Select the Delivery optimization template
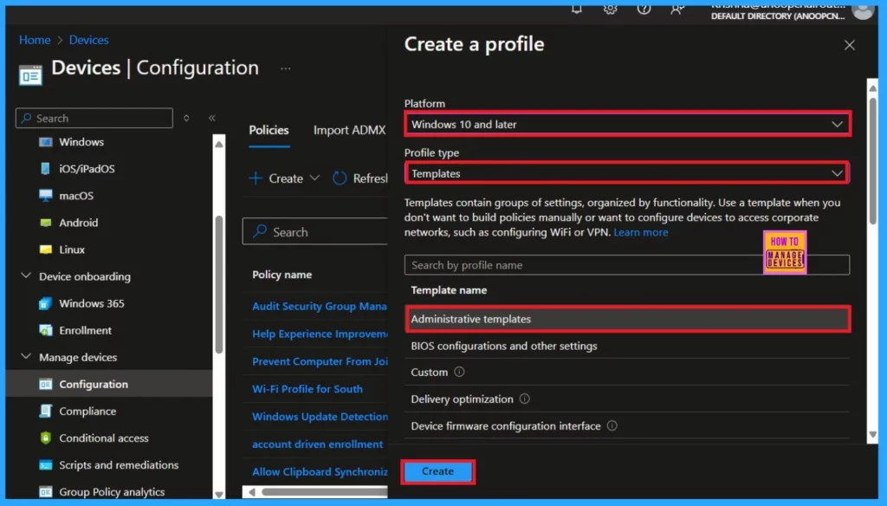 click(627, 399)
